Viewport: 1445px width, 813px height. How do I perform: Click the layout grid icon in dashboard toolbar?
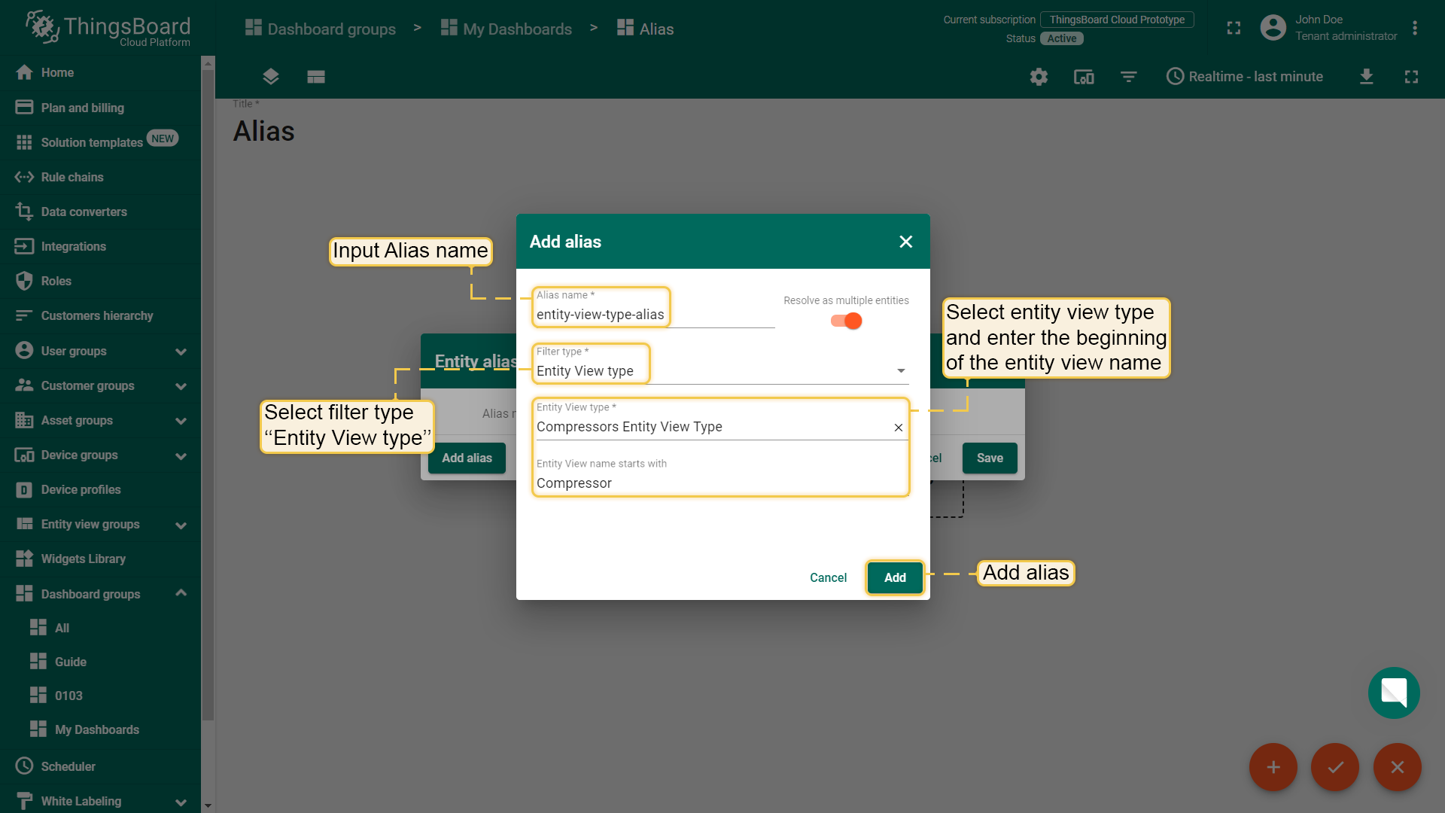pos(316,77)
